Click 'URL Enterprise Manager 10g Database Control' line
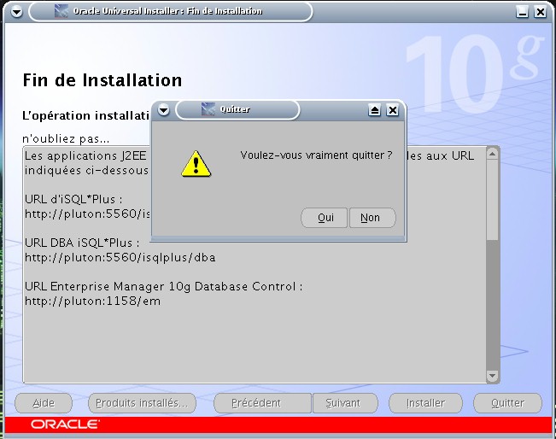The width and height of the screenshot is (556, 439). point(163,286)
